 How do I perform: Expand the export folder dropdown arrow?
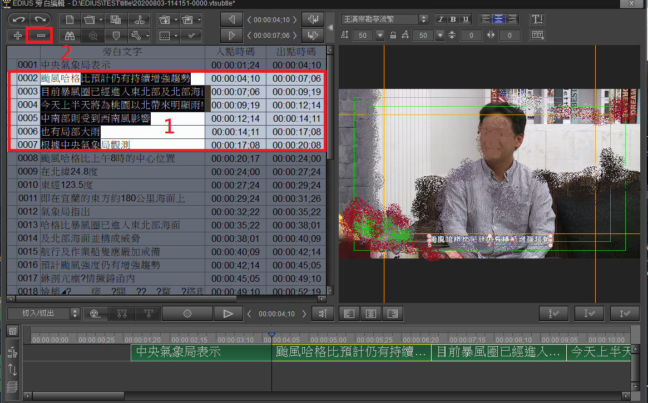[199, 19]
